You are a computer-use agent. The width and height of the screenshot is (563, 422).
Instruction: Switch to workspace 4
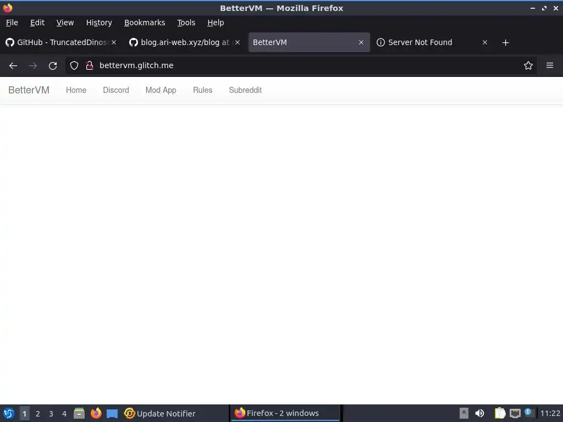click(x=64, y=414)
